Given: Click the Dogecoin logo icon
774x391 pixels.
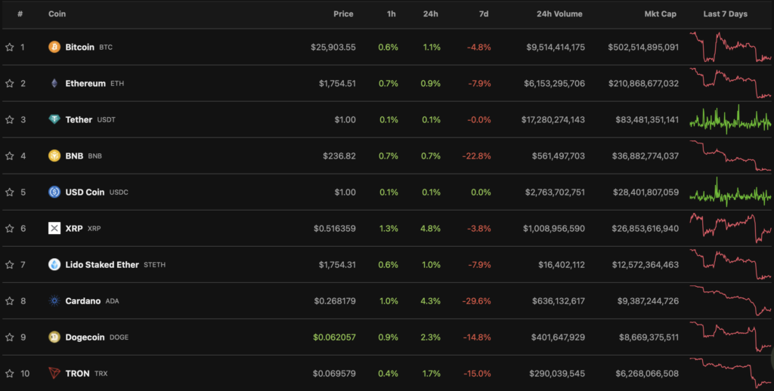Looking at the screenshot, I should click(x=54, y=337).
